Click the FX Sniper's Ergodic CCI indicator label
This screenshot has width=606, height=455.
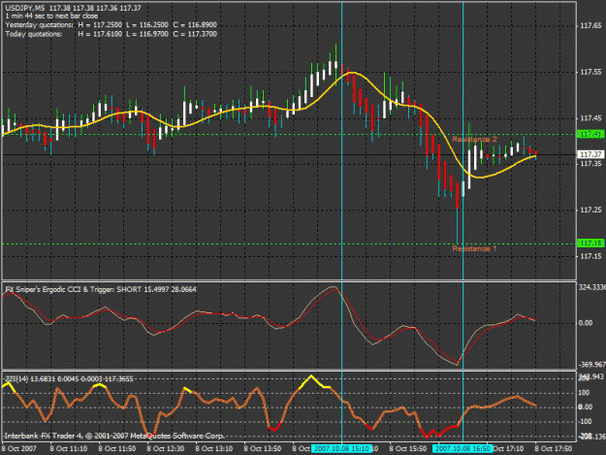coord(101,289)
